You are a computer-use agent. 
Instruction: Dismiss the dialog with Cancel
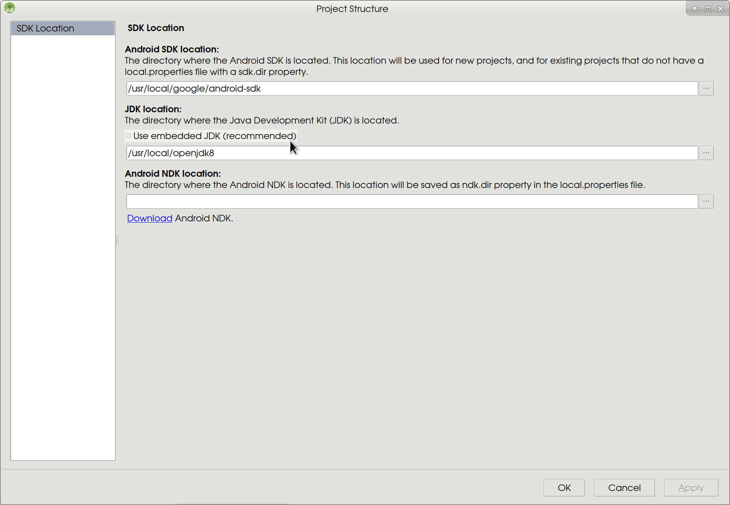tap(624, 488)
